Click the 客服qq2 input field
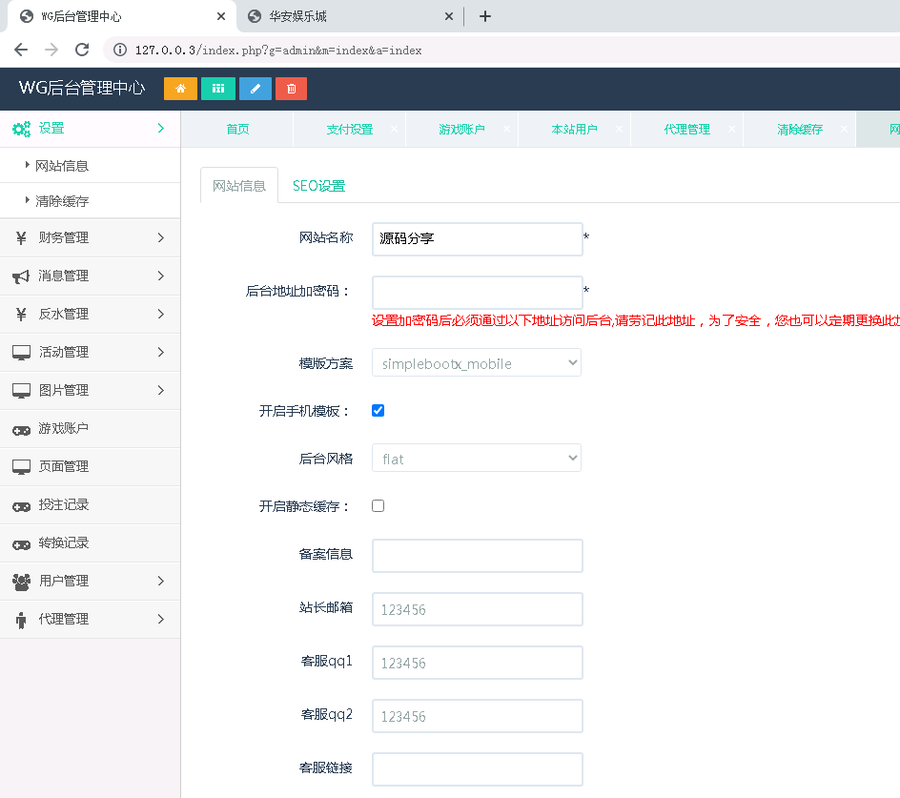This screenshot has width=900, height=798. (x=477, y=715)
